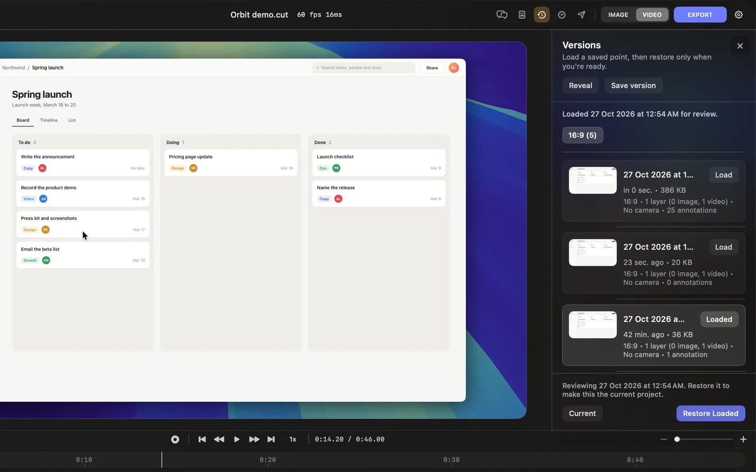Screen dimensions: 756x472
Task: Toggle the version history clock icon
Action: point(541,15)
